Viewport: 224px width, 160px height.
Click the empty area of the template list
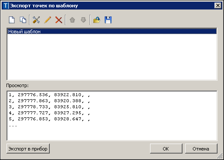pos(112,57)
